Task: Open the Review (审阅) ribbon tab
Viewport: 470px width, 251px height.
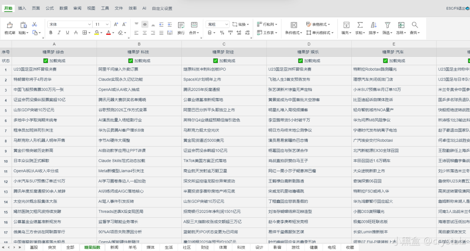Action: 77,8
